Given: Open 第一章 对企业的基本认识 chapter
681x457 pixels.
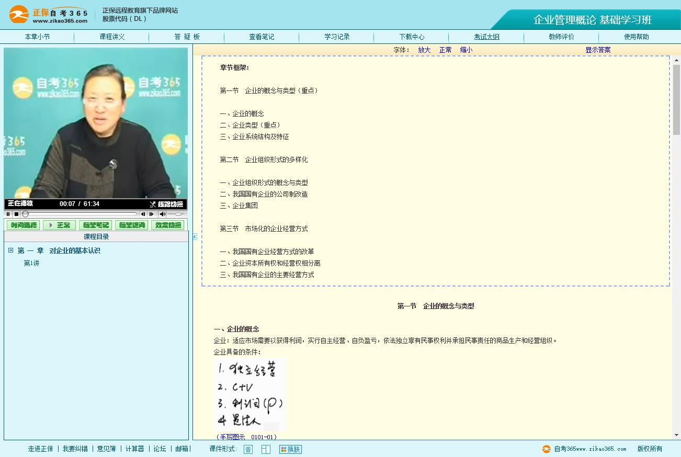Looking at the screenshot, I should [x=59, y=250].
